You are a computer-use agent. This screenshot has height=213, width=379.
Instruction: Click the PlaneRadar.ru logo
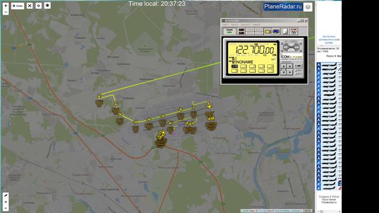(x=283, y=7)
